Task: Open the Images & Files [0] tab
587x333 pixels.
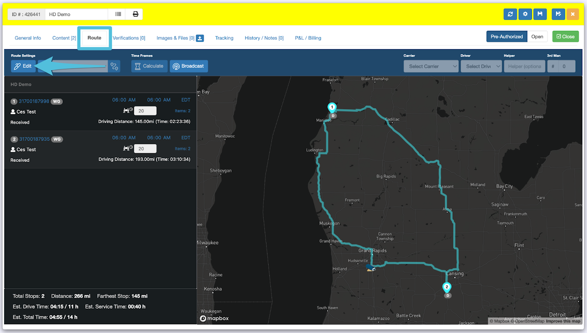Action: (x=175, y=38)
